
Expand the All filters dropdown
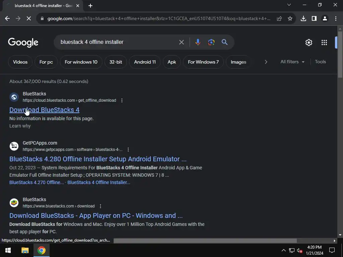click(292, 62)
